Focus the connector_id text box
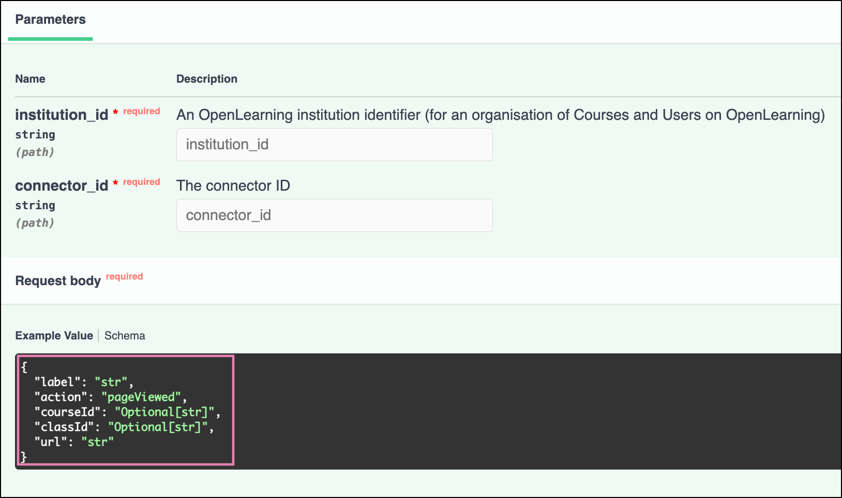Screen dimensions: 842x498 coord(334,215)
